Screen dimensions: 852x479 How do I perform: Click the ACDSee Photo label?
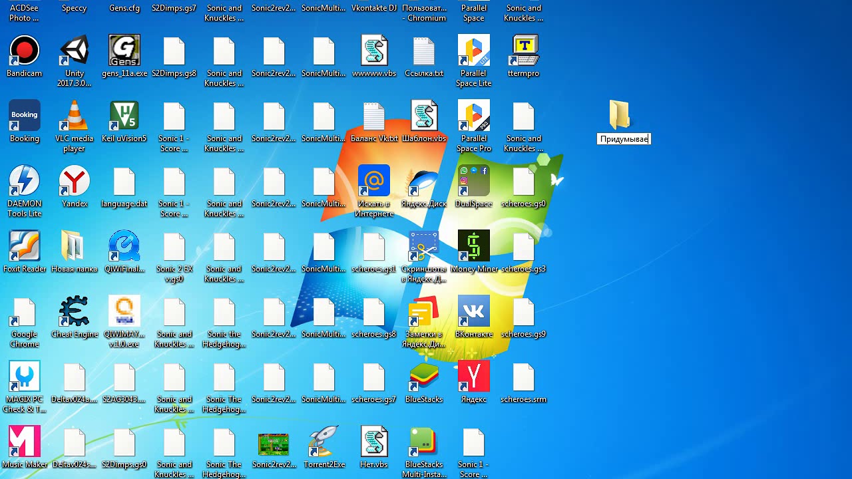click(25, 13)
